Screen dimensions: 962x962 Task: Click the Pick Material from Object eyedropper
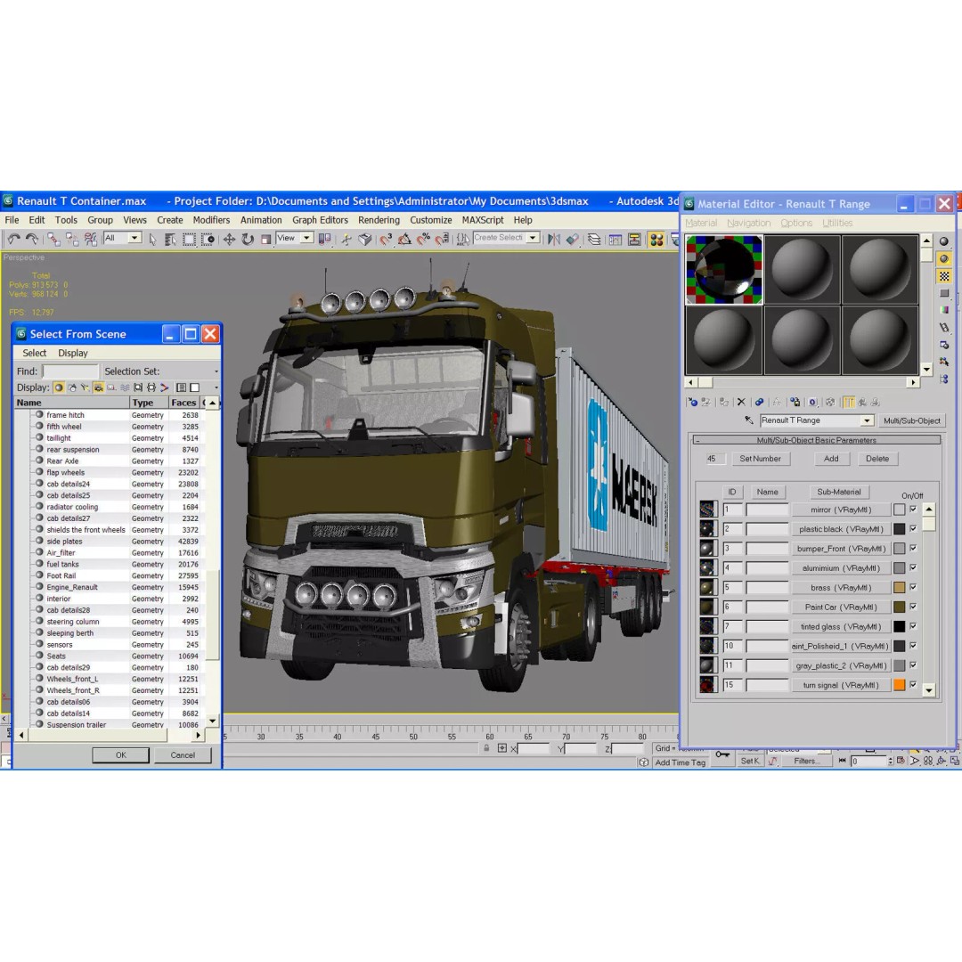point(749,420)
